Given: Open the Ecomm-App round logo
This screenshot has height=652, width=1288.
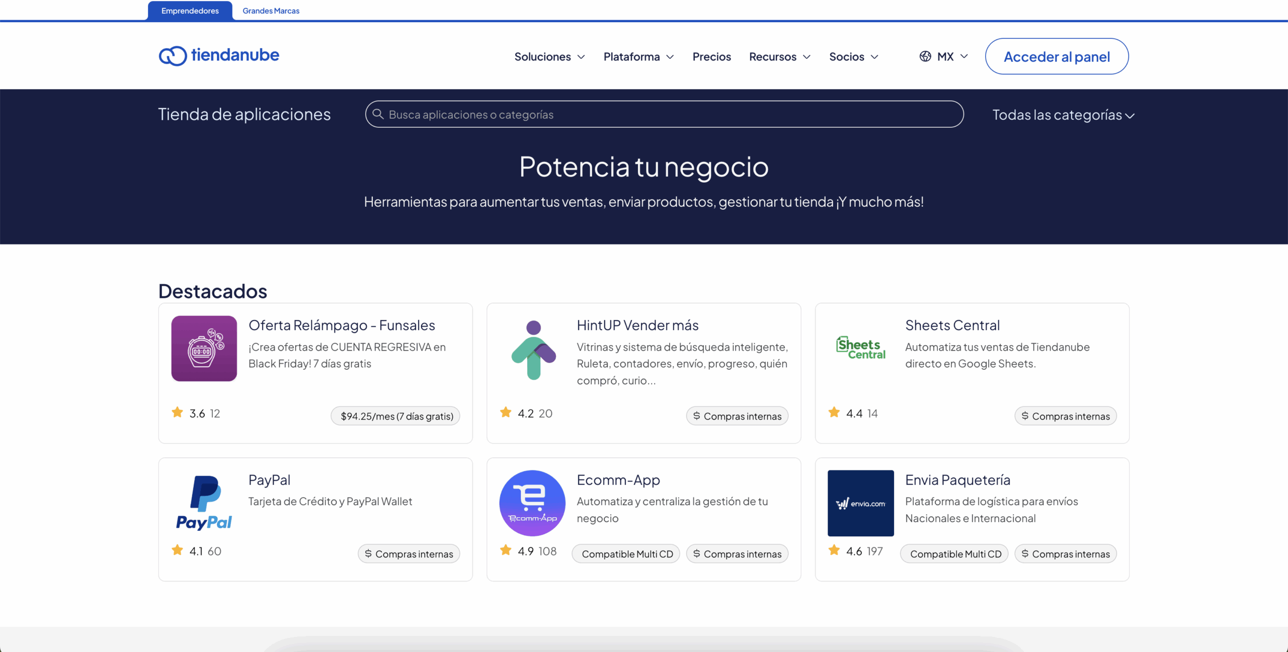Looking at the screenshot, I should pos(532,503).
